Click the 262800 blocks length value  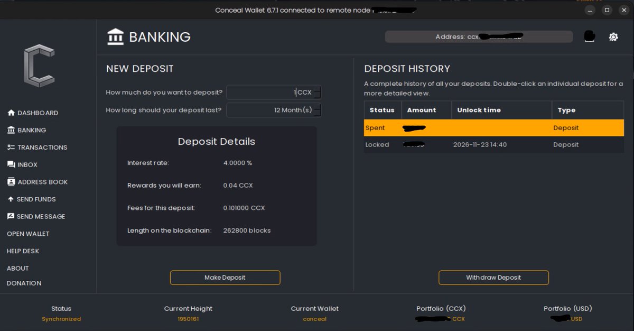(x=247, y=231)
